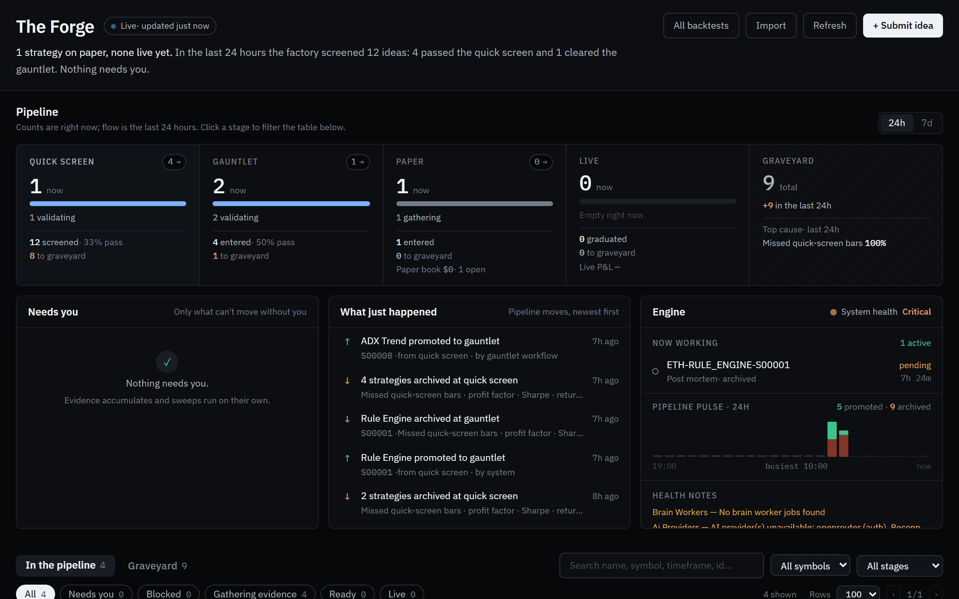The height and width of the screenshot is (599, 959).
Task: Select the Gathering evidence filter chip
Action: 260,593
